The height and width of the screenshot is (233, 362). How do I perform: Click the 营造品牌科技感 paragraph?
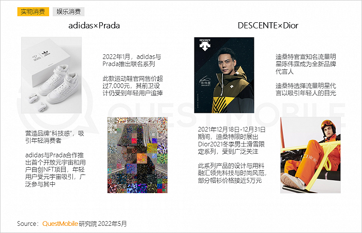(x=55, y=137)
